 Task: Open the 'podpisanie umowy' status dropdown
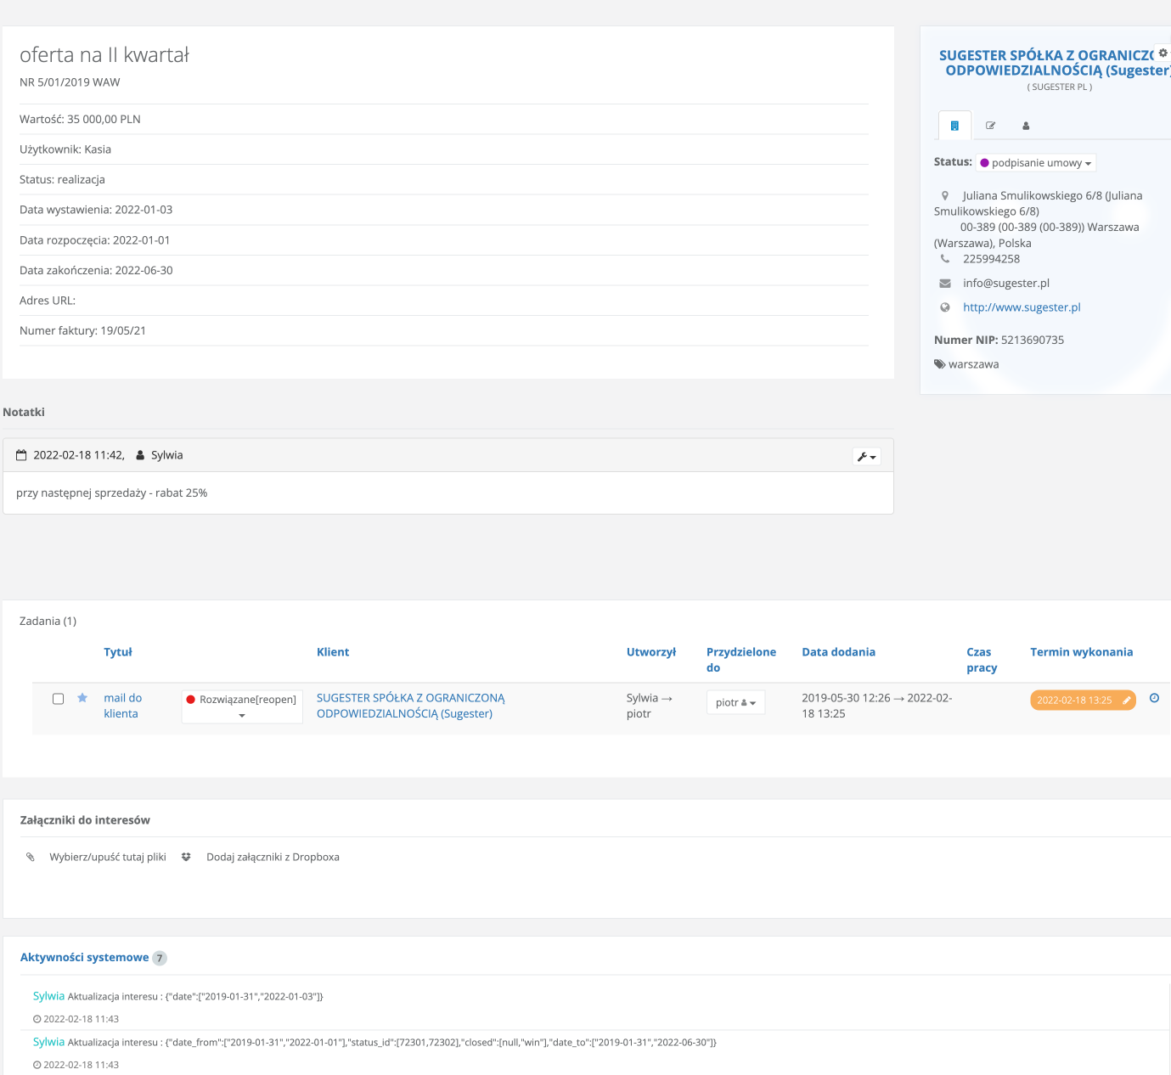(x=1036, y=163)
